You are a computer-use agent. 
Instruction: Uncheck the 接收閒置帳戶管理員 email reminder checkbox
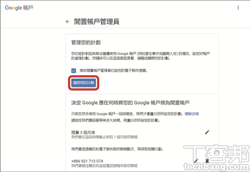[73, 70]
